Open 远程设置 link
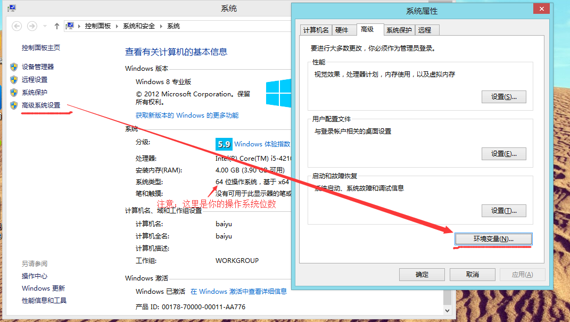 tap(35, 80)
